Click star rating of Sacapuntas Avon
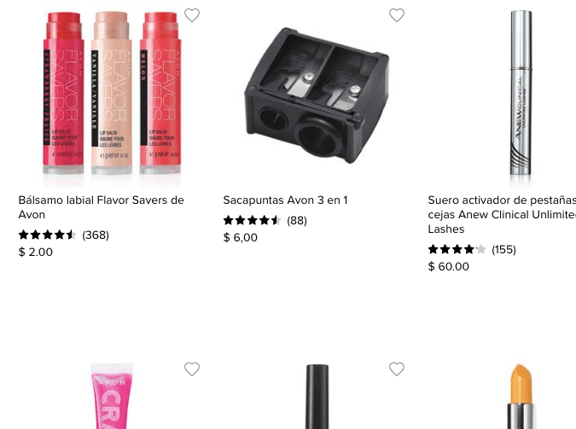 [252, 220]
